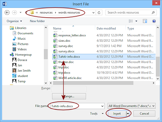Click the Word icon of survey.docx
Image resolution: width=162 pixels, height=122 pixels.
coord(55,51)
